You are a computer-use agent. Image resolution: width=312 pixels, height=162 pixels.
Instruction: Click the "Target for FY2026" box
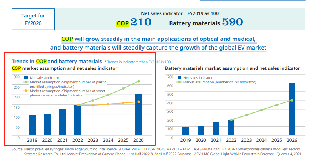click(x=33, y=19)
